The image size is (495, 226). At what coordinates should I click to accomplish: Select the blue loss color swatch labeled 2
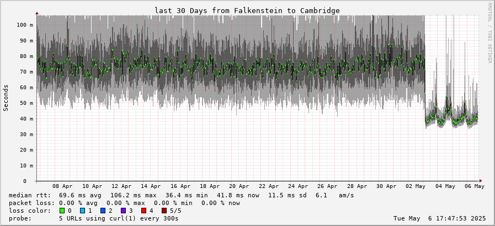103,211
